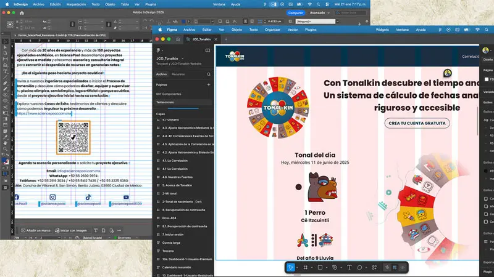
Task: Click blue fill color in InDesign control bar
Action: (183, 22)
